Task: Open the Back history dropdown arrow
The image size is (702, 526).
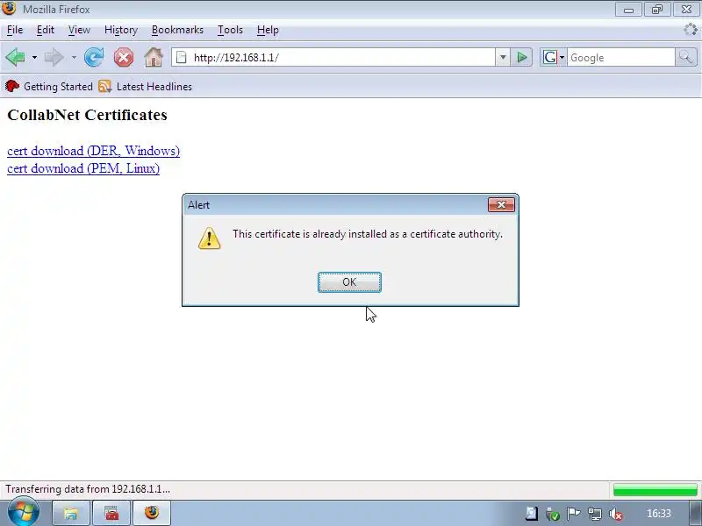Action: (x=34, y=57)
